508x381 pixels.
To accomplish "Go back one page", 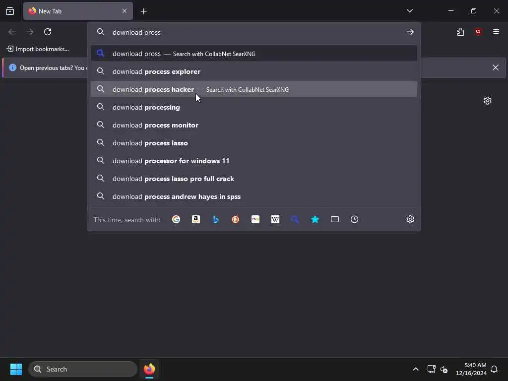I will [12, 32].
